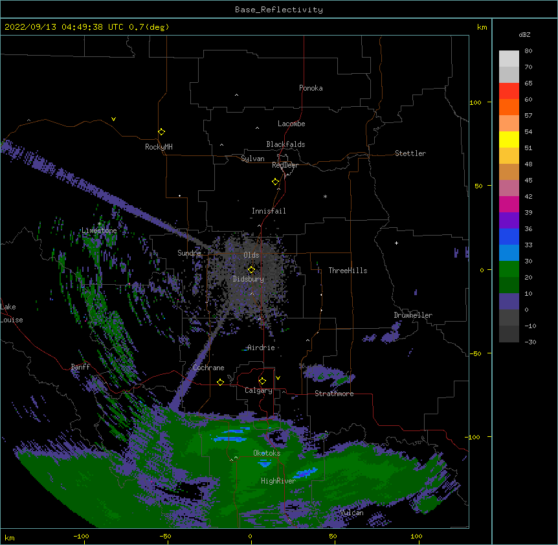Click the -100 km tick label on bottom axis

pos(81,536)
